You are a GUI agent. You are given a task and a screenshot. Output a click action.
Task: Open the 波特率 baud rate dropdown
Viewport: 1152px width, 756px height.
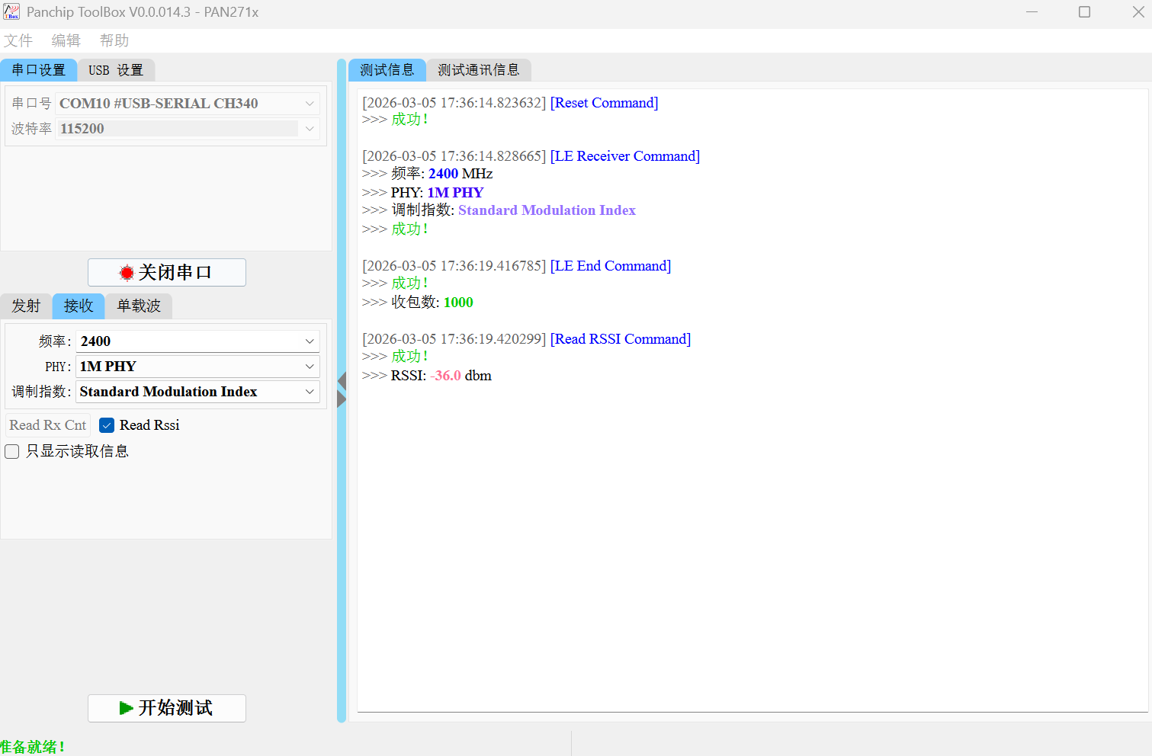pos(310,129)
